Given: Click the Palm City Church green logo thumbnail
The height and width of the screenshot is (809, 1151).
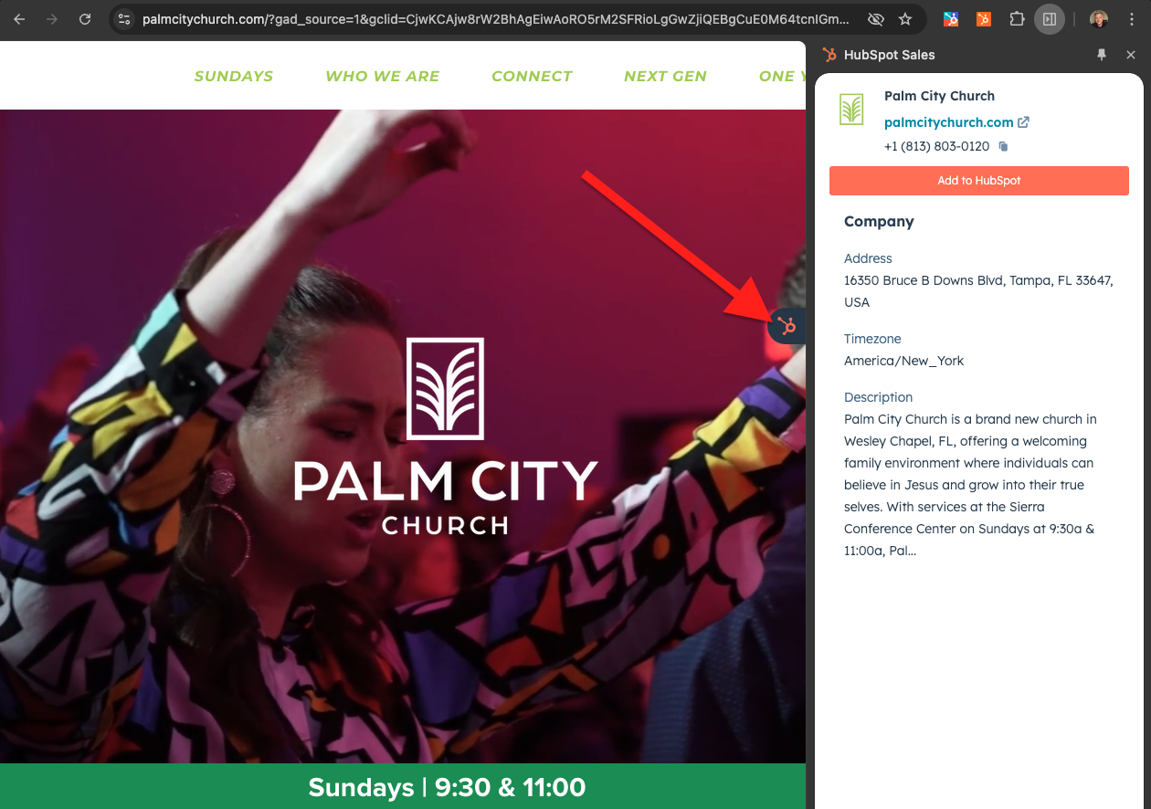Looking at the screenshot, I should point(851,110).
